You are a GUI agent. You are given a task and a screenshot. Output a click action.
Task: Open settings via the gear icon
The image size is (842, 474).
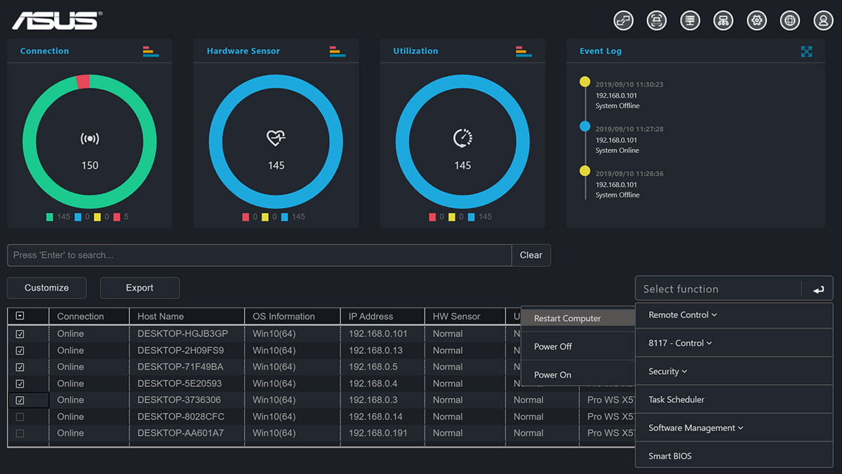pyautogui.click(x=756, y=20)
